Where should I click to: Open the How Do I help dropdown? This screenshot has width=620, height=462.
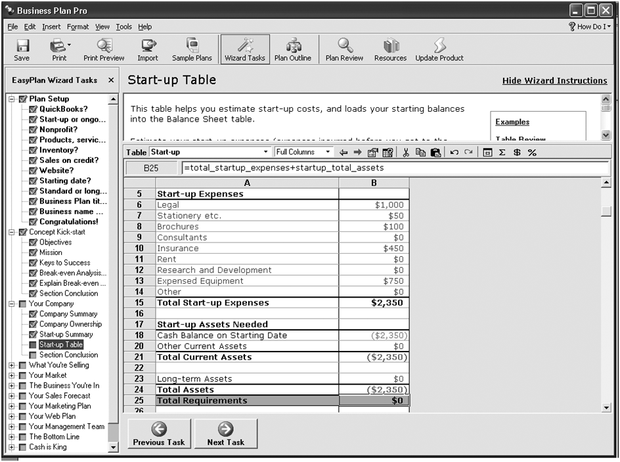click(590, 26)
